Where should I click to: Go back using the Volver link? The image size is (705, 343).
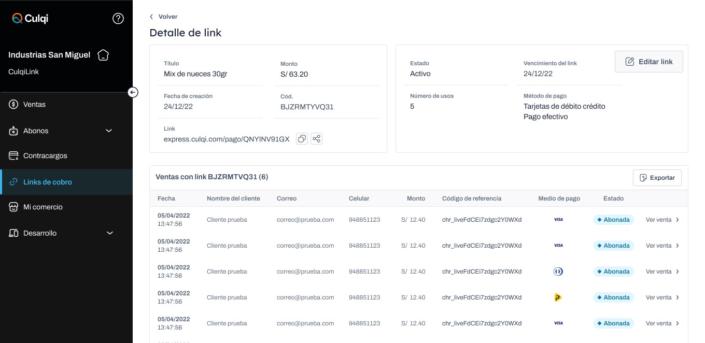[163, 17]
